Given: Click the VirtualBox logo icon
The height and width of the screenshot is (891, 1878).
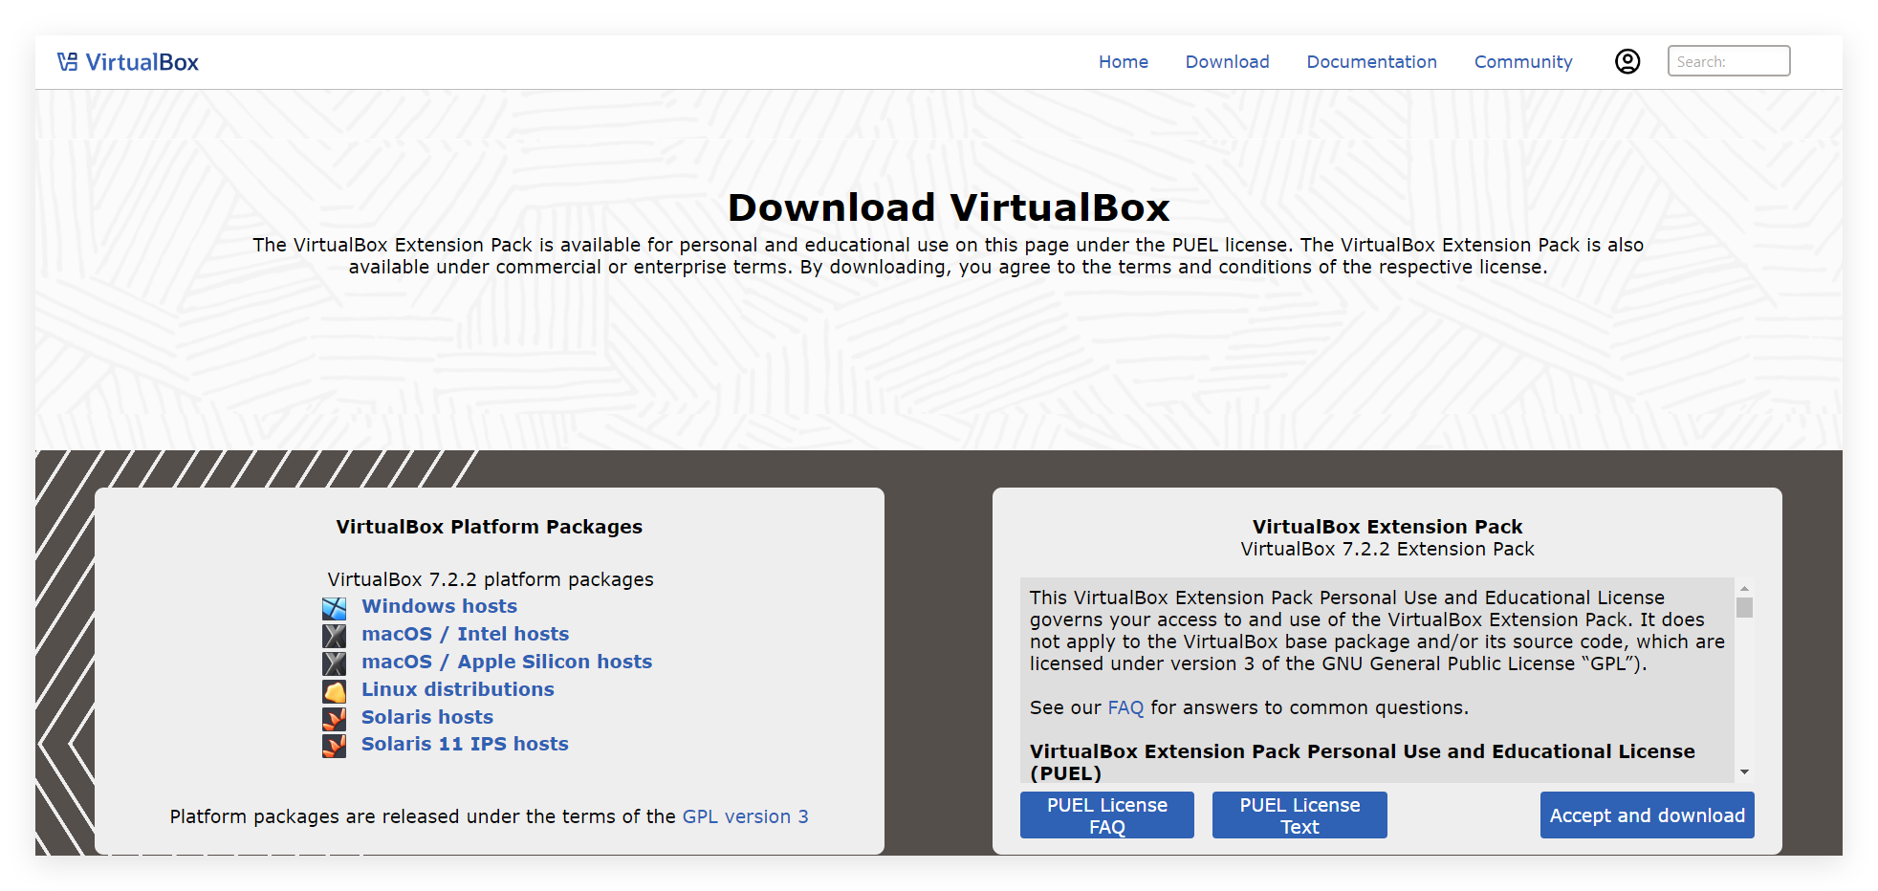Looking at the screenshot, I should (67, 62).
